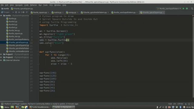
Task: Expand the Project2 folder
Action: pyautogui.click(x=1, y=57)
